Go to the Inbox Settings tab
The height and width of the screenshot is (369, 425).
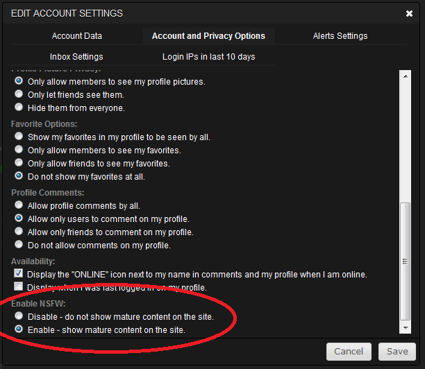tap(76, 57)
